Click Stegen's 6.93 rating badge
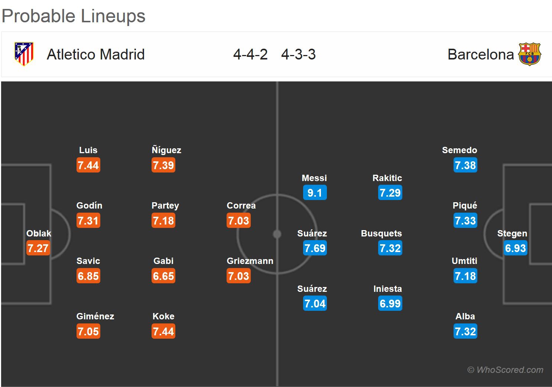The height and width of the screenshot is (387, 552). [x=515, y=248]
